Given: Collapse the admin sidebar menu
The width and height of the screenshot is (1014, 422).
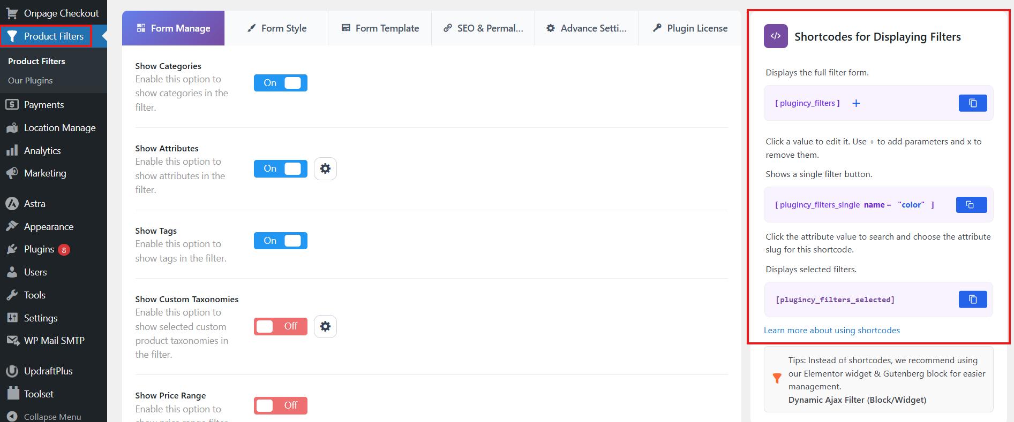Looking at the screenshot, I should pos(52,417).
